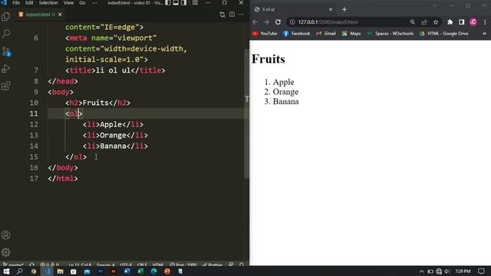Close the index9.html editor tab
Viewport: 491px width, 276px height.
coord(60,15)
